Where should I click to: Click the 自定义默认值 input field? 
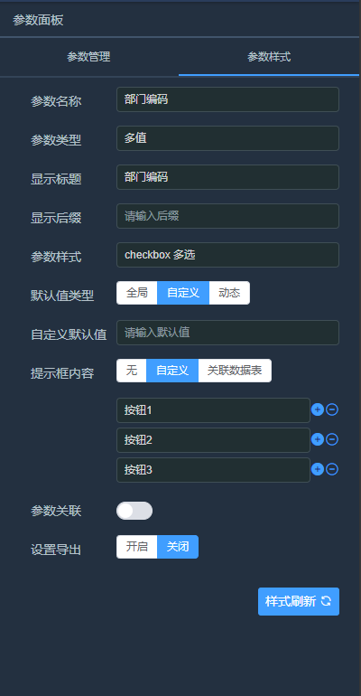227,333
